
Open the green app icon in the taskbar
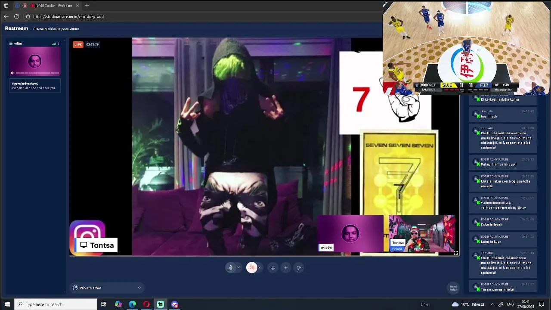point(161,304)
